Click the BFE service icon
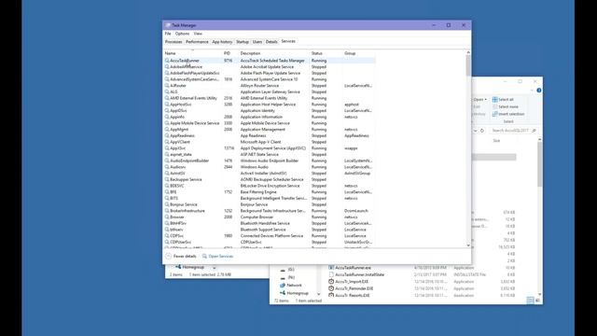This screenshot has width=597, height=336. click(x=167, y=192)
